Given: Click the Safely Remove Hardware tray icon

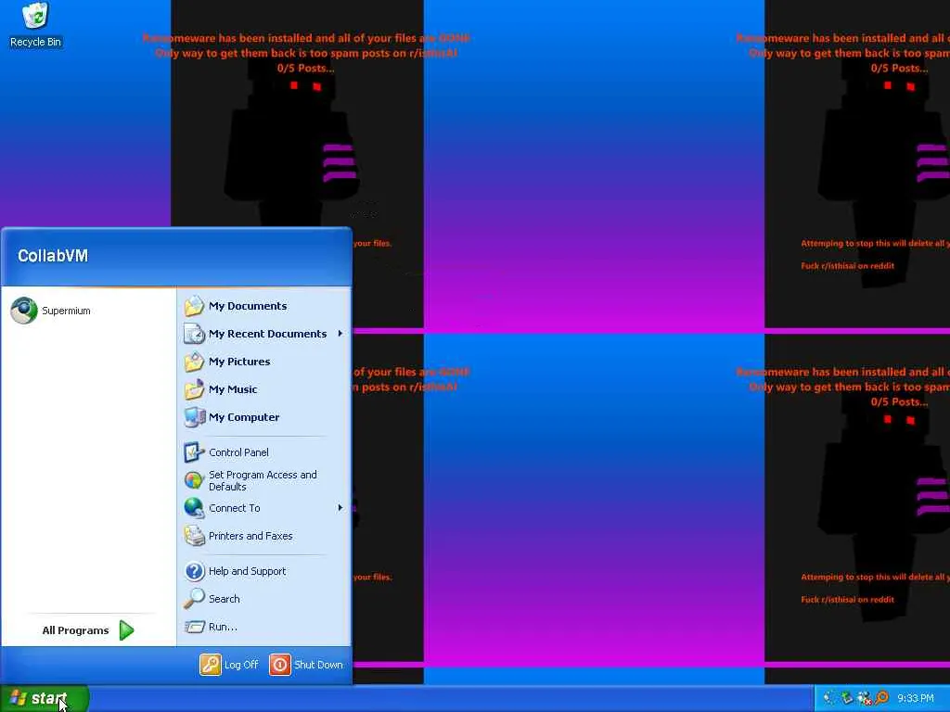Looking at the screenshot, I should (x=846, y=698).
